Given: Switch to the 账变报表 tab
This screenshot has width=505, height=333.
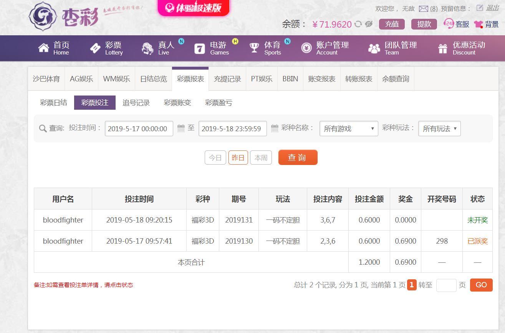Looking at the screenshot, I should tap(322, 79).
